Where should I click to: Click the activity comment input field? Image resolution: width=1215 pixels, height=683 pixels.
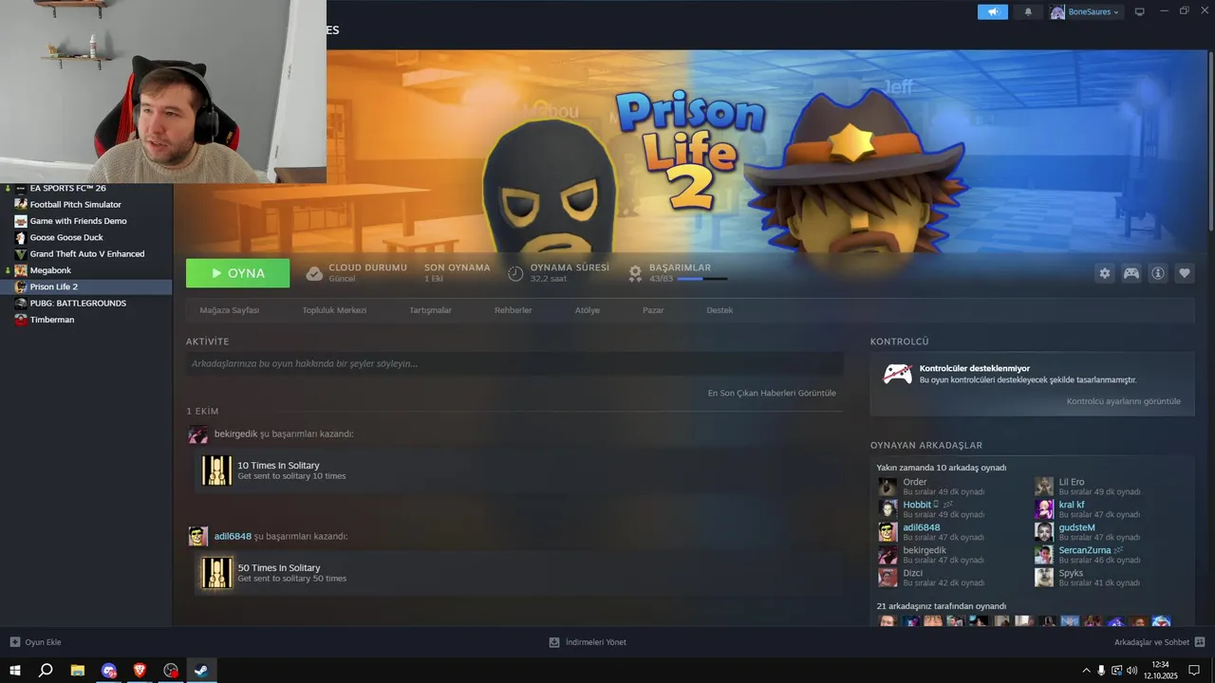[514, 363]
